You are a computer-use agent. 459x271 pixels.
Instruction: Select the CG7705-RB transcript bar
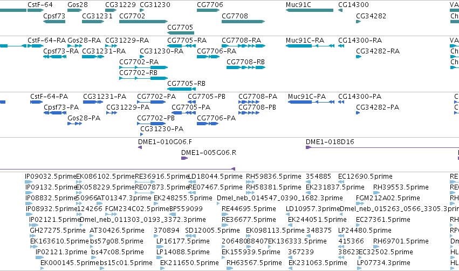[181, 89]
